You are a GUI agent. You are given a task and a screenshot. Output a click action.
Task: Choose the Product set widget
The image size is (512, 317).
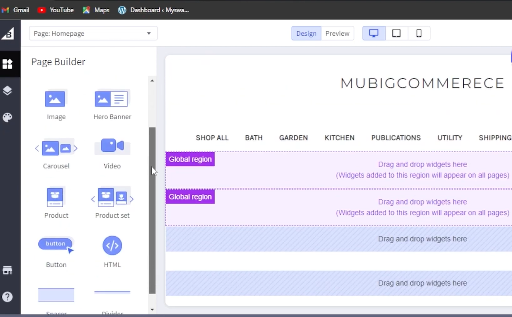(x=112, y=198)
